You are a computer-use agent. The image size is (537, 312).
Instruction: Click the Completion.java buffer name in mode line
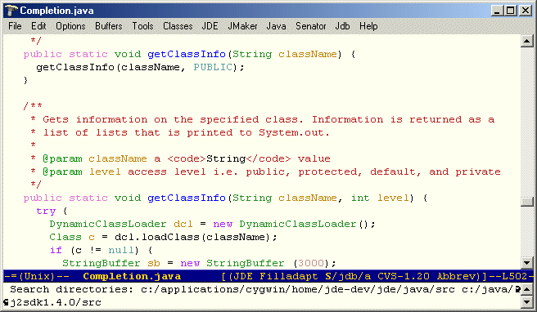point(132,276)
